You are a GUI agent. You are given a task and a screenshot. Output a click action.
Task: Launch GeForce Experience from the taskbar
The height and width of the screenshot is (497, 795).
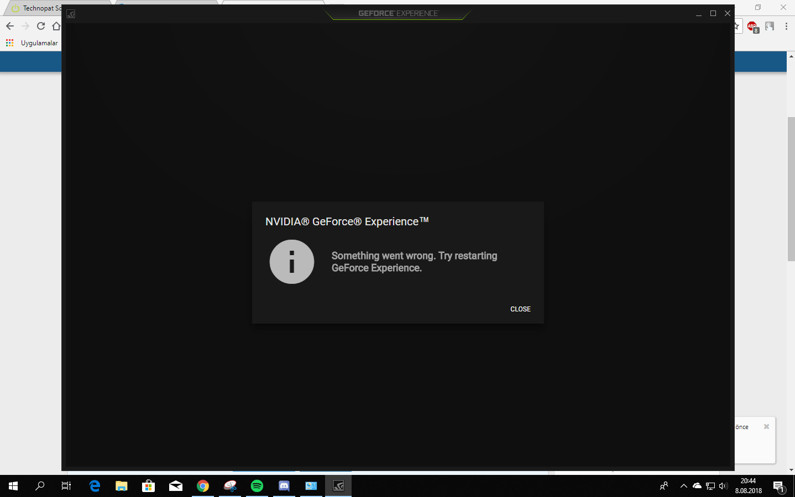(338, 486)
